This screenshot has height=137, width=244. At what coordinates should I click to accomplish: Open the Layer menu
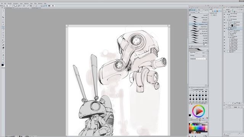(x=21, y=3)
